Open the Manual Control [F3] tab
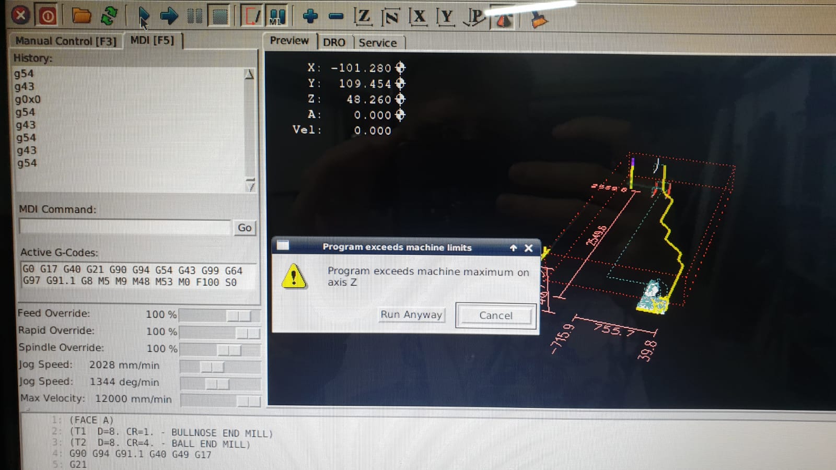 66,40
